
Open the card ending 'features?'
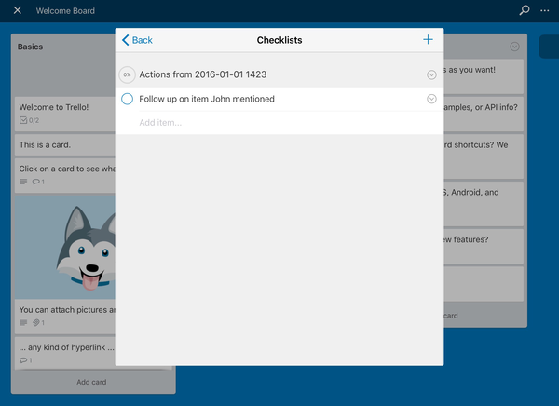click(484, 246)
